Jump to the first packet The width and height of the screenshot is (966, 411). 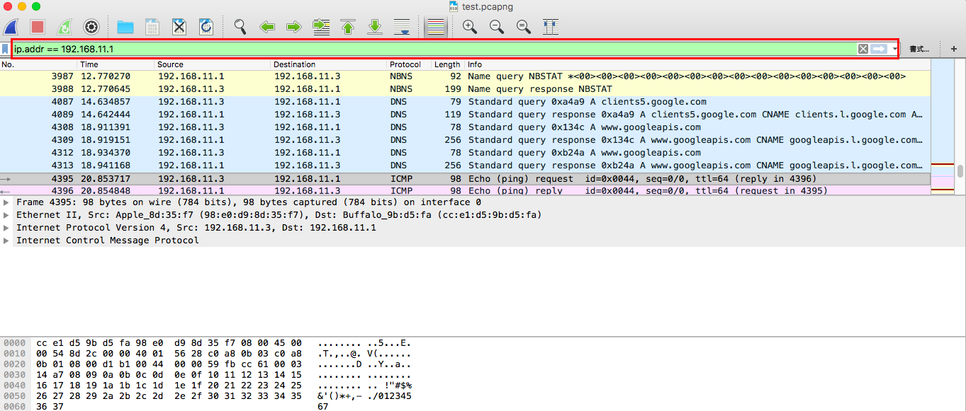pos(348,28)
